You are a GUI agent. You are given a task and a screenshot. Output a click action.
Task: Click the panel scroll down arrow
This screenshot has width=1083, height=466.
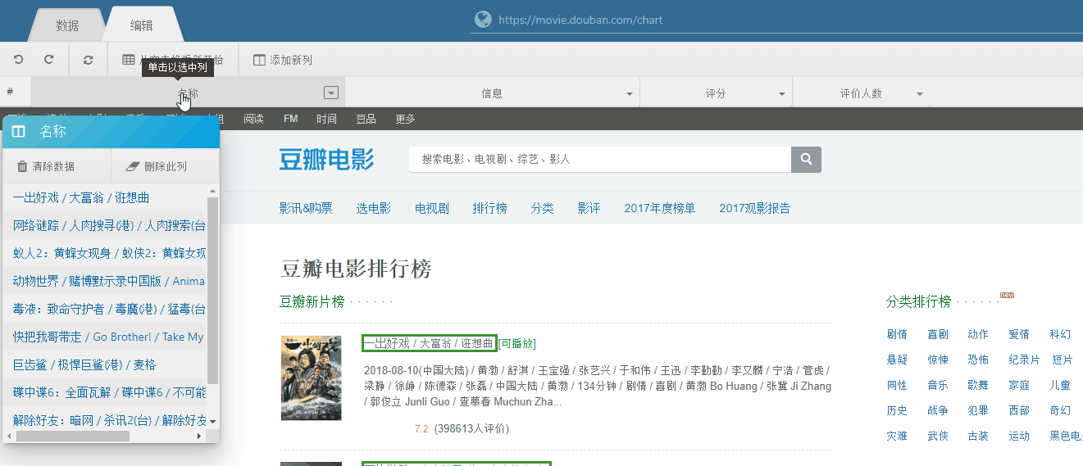click(x=213, y=422)
